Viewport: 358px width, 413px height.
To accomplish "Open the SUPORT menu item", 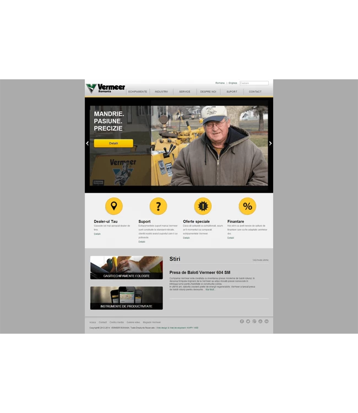I will point(232,91).
